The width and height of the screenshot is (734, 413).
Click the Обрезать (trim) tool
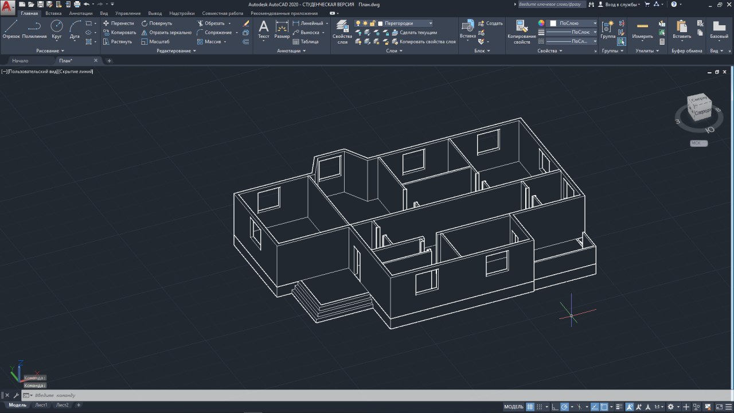210,24
